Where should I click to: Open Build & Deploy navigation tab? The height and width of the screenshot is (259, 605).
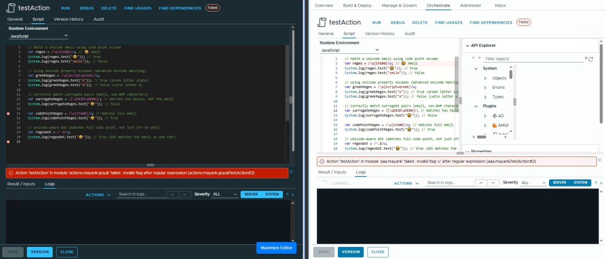click(x=357, y=5)
